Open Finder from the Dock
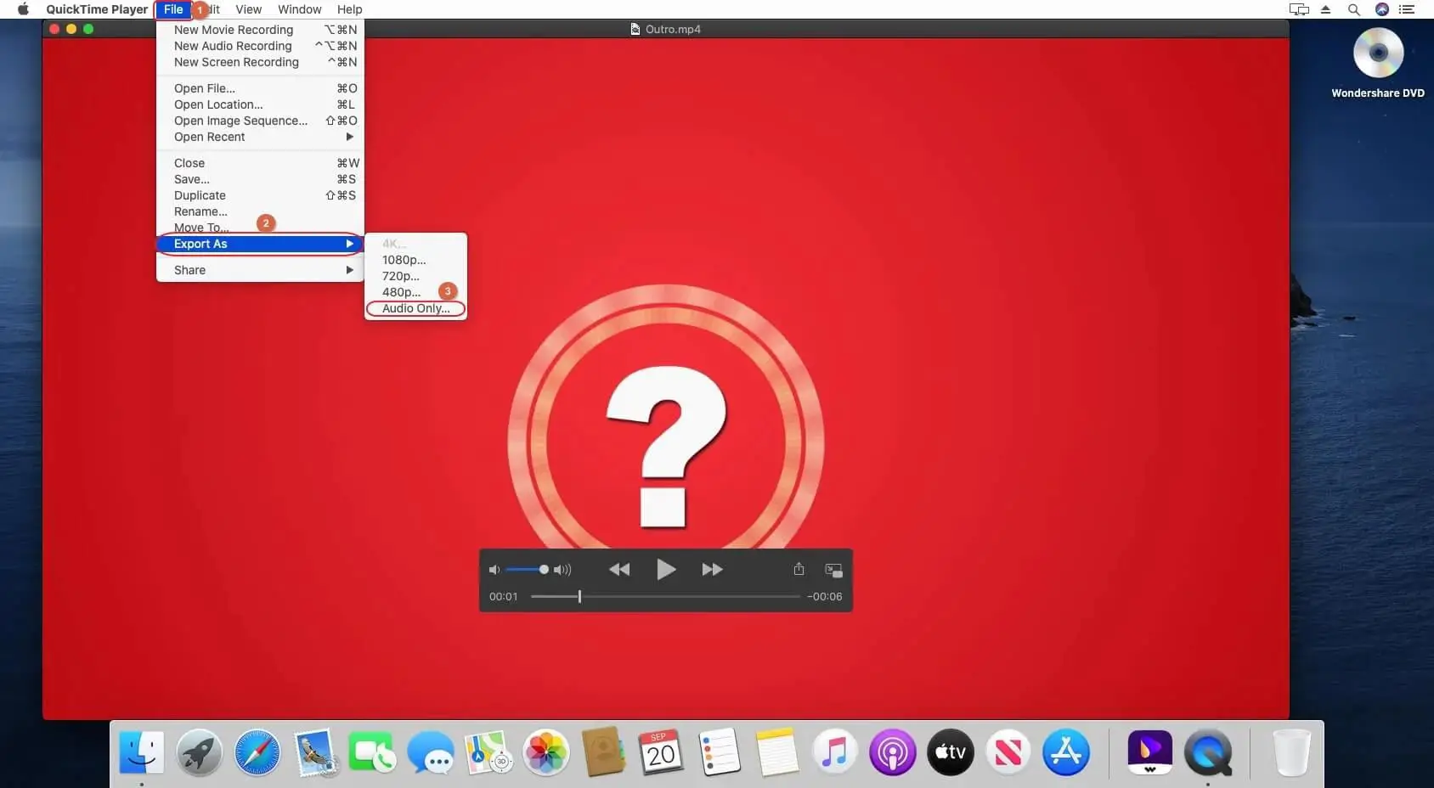Viewport: 1434px width, 788px height. (x=141, y=752)
